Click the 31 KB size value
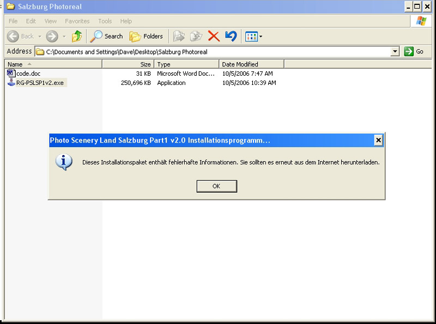 pyautogui.click(x=143, y=74)
